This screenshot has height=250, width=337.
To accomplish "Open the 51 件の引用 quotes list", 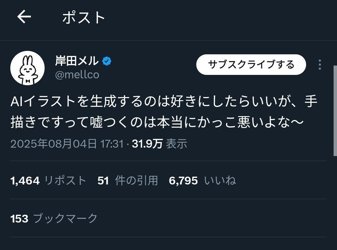I will [128, 180].
